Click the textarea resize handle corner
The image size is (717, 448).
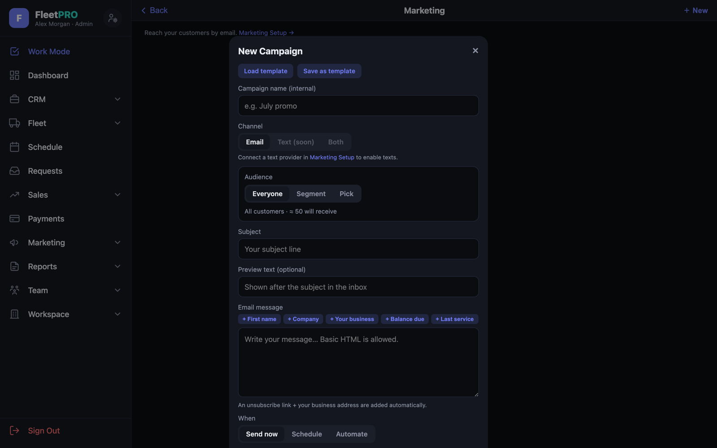(476, 394)
